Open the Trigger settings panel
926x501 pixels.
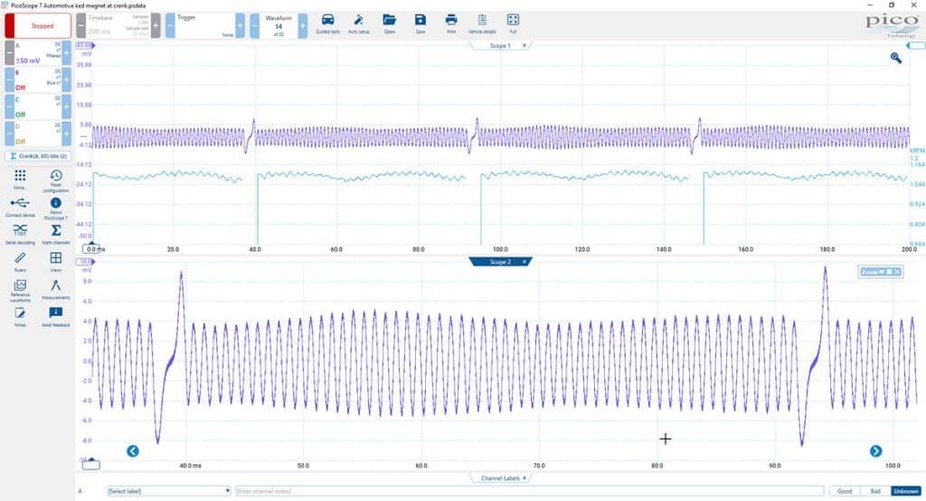[x=205, y=26]
